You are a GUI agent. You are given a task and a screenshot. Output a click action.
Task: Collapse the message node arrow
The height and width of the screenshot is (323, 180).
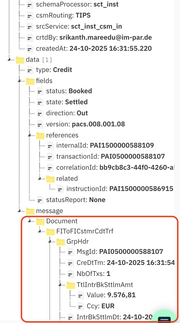click(20, 211)
